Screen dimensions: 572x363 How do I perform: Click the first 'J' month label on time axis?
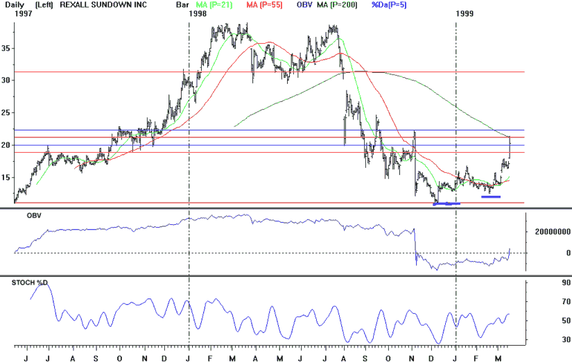[26, 359]
